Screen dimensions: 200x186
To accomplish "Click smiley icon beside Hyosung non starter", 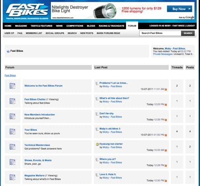I will pos(97,144).
